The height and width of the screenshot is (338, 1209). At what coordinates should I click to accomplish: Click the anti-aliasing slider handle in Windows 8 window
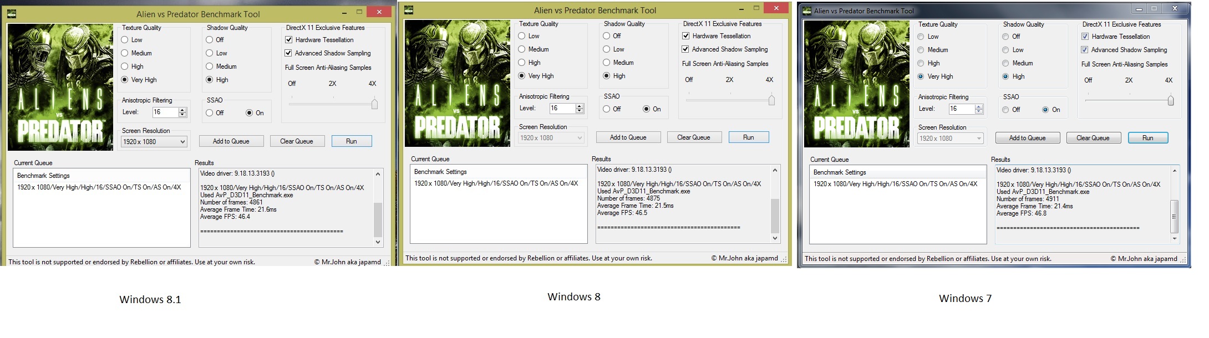771,100
